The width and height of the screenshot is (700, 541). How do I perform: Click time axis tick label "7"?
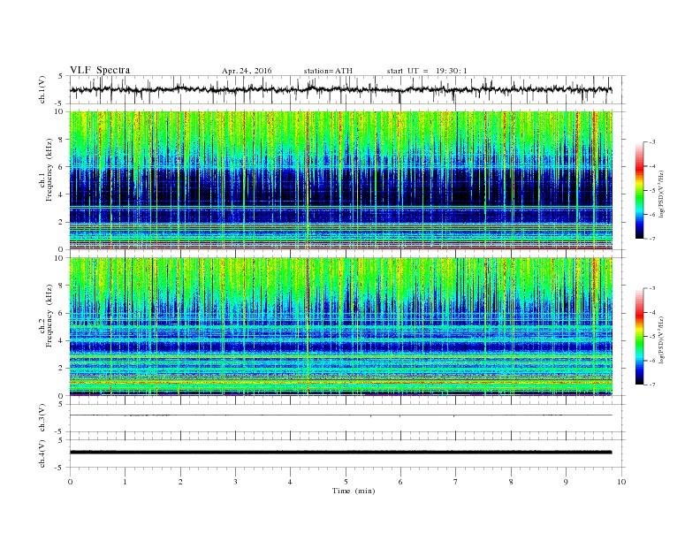point(456,482)
